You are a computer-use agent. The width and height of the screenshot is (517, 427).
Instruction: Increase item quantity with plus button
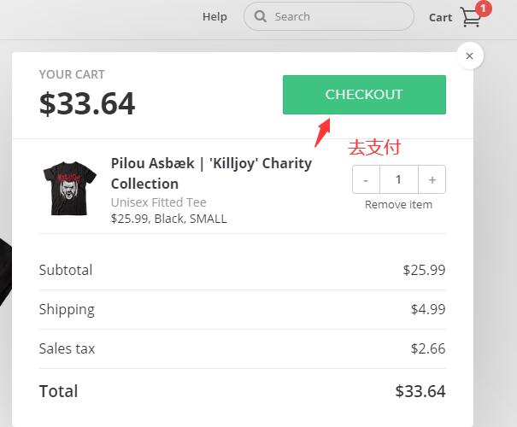pyautogui.click(x=432, y=180)
